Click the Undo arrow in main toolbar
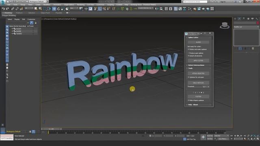 tap(3, 9)
